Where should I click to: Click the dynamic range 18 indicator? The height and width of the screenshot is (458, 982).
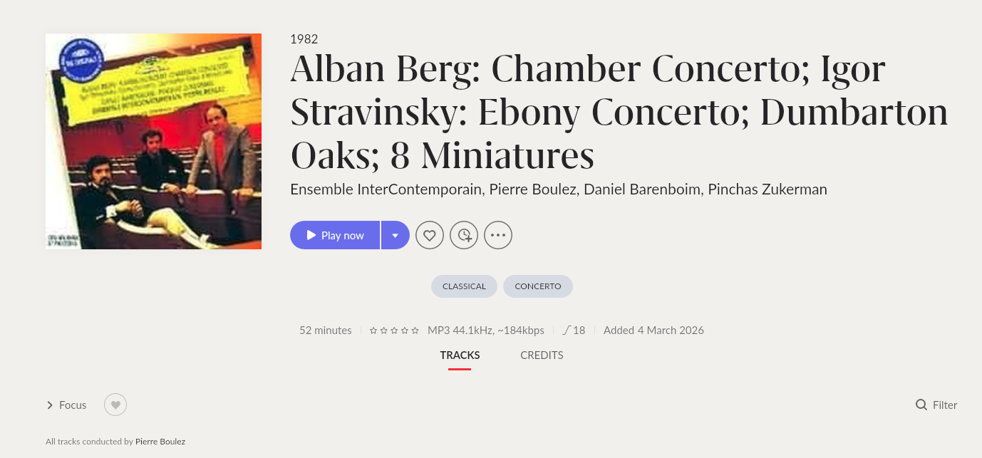[574, 331]
